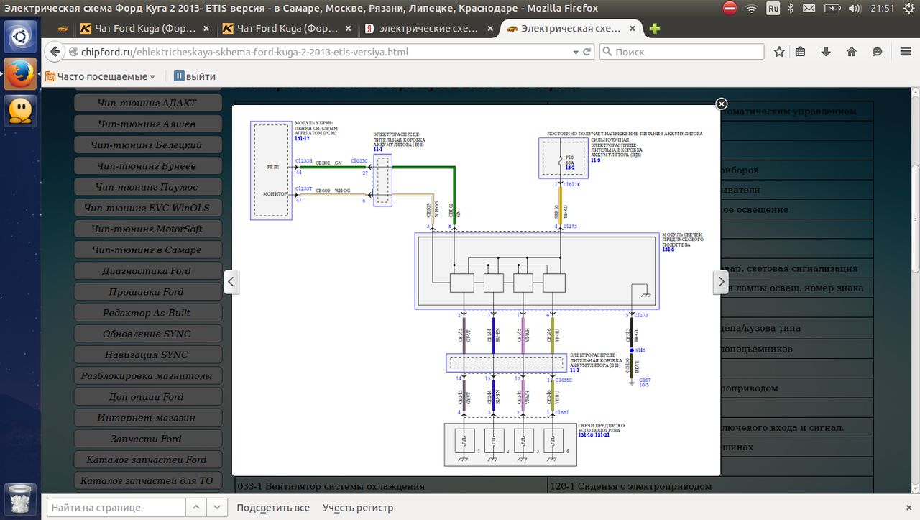This screenshot has height=520, width=920.
Task: Open the Trash icon in the dock
Action: click(x=20, y=500)
